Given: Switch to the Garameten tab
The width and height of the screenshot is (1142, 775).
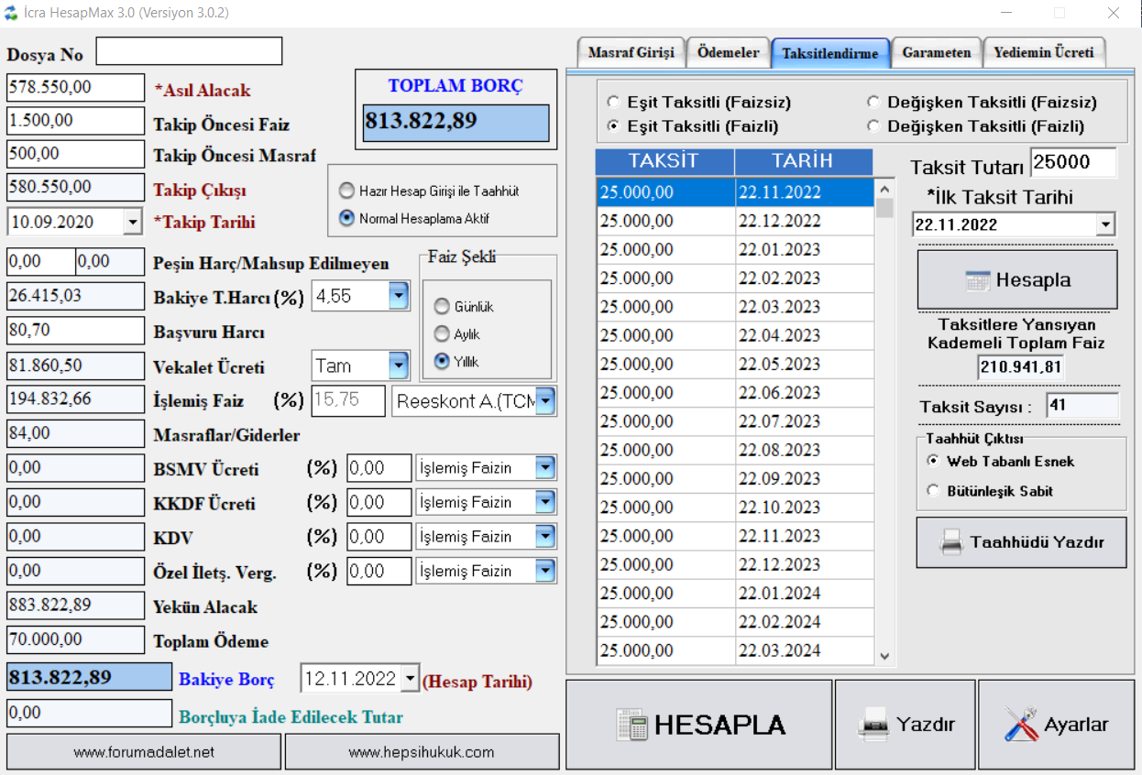Looking at the screenshot, I should 936,53.
